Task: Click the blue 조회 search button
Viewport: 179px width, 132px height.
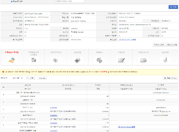Action: pyautogui.click(x=173, y=7)
